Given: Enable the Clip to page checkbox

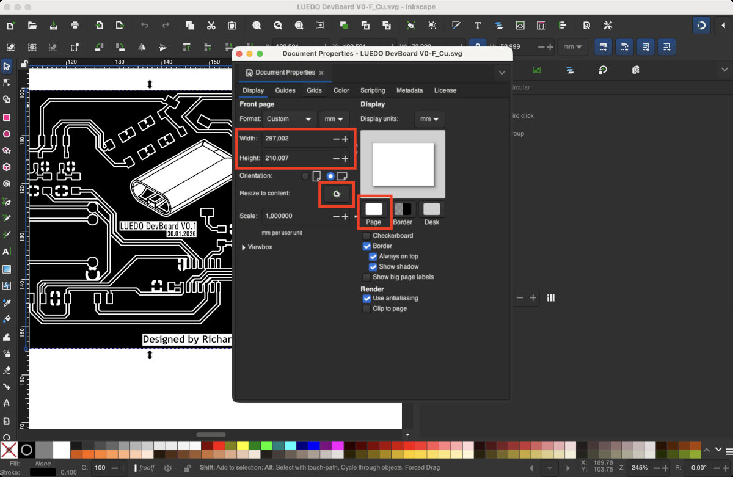Looking at the screenshot, I should (x=366, y=309).
